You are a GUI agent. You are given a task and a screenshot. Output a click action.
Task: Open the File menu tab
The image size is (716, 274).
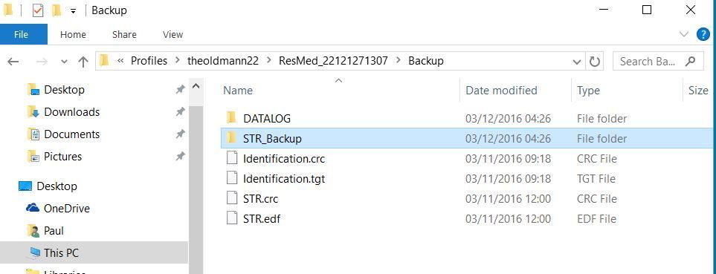(x=21, y=34)
